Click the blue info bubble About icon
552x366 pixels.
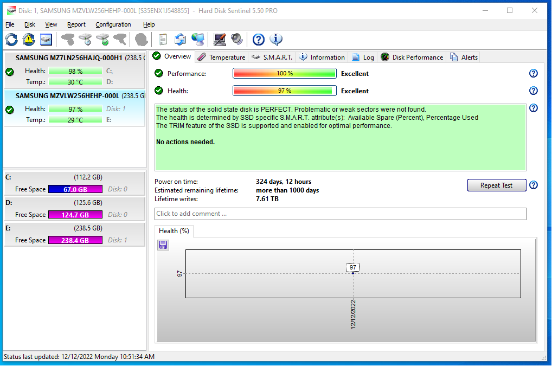click(x=276, y=40)
